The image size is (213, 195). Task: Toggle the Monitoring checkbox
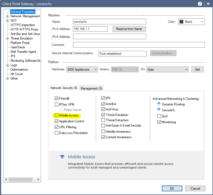159,122
